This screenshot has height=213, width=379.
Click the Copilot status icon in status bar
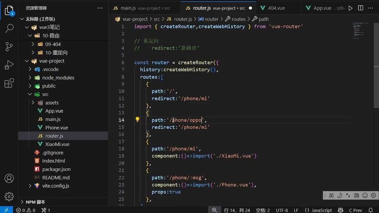(x=340, y=210)
